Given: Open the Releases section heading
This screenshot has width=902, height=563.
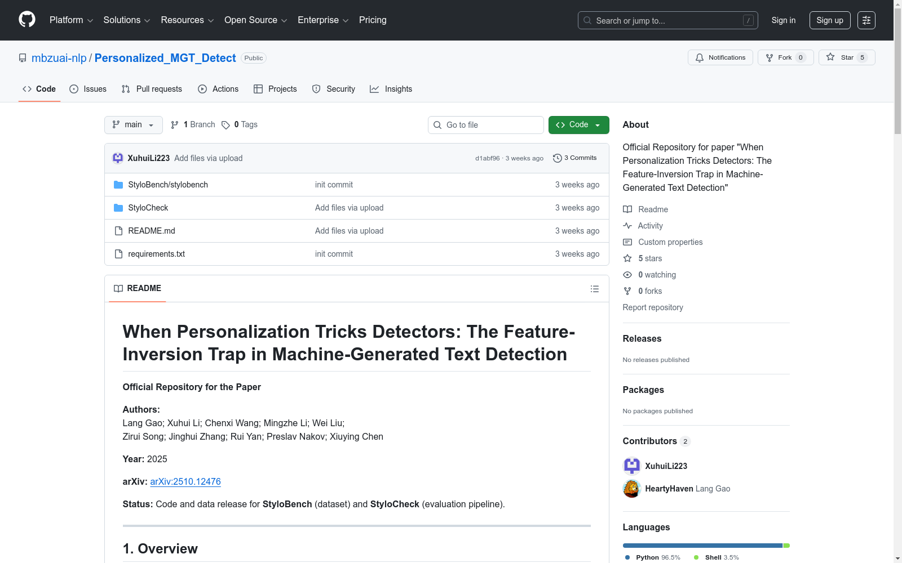Looking at the screenshot, I should click(642, 338).
